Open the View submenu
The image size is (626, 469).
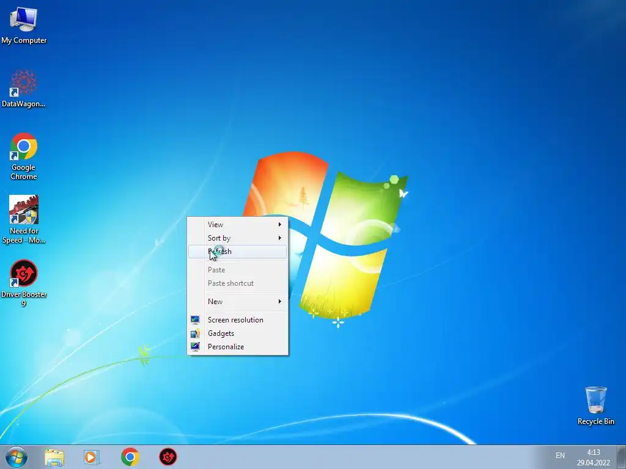[x=238, y=225]
